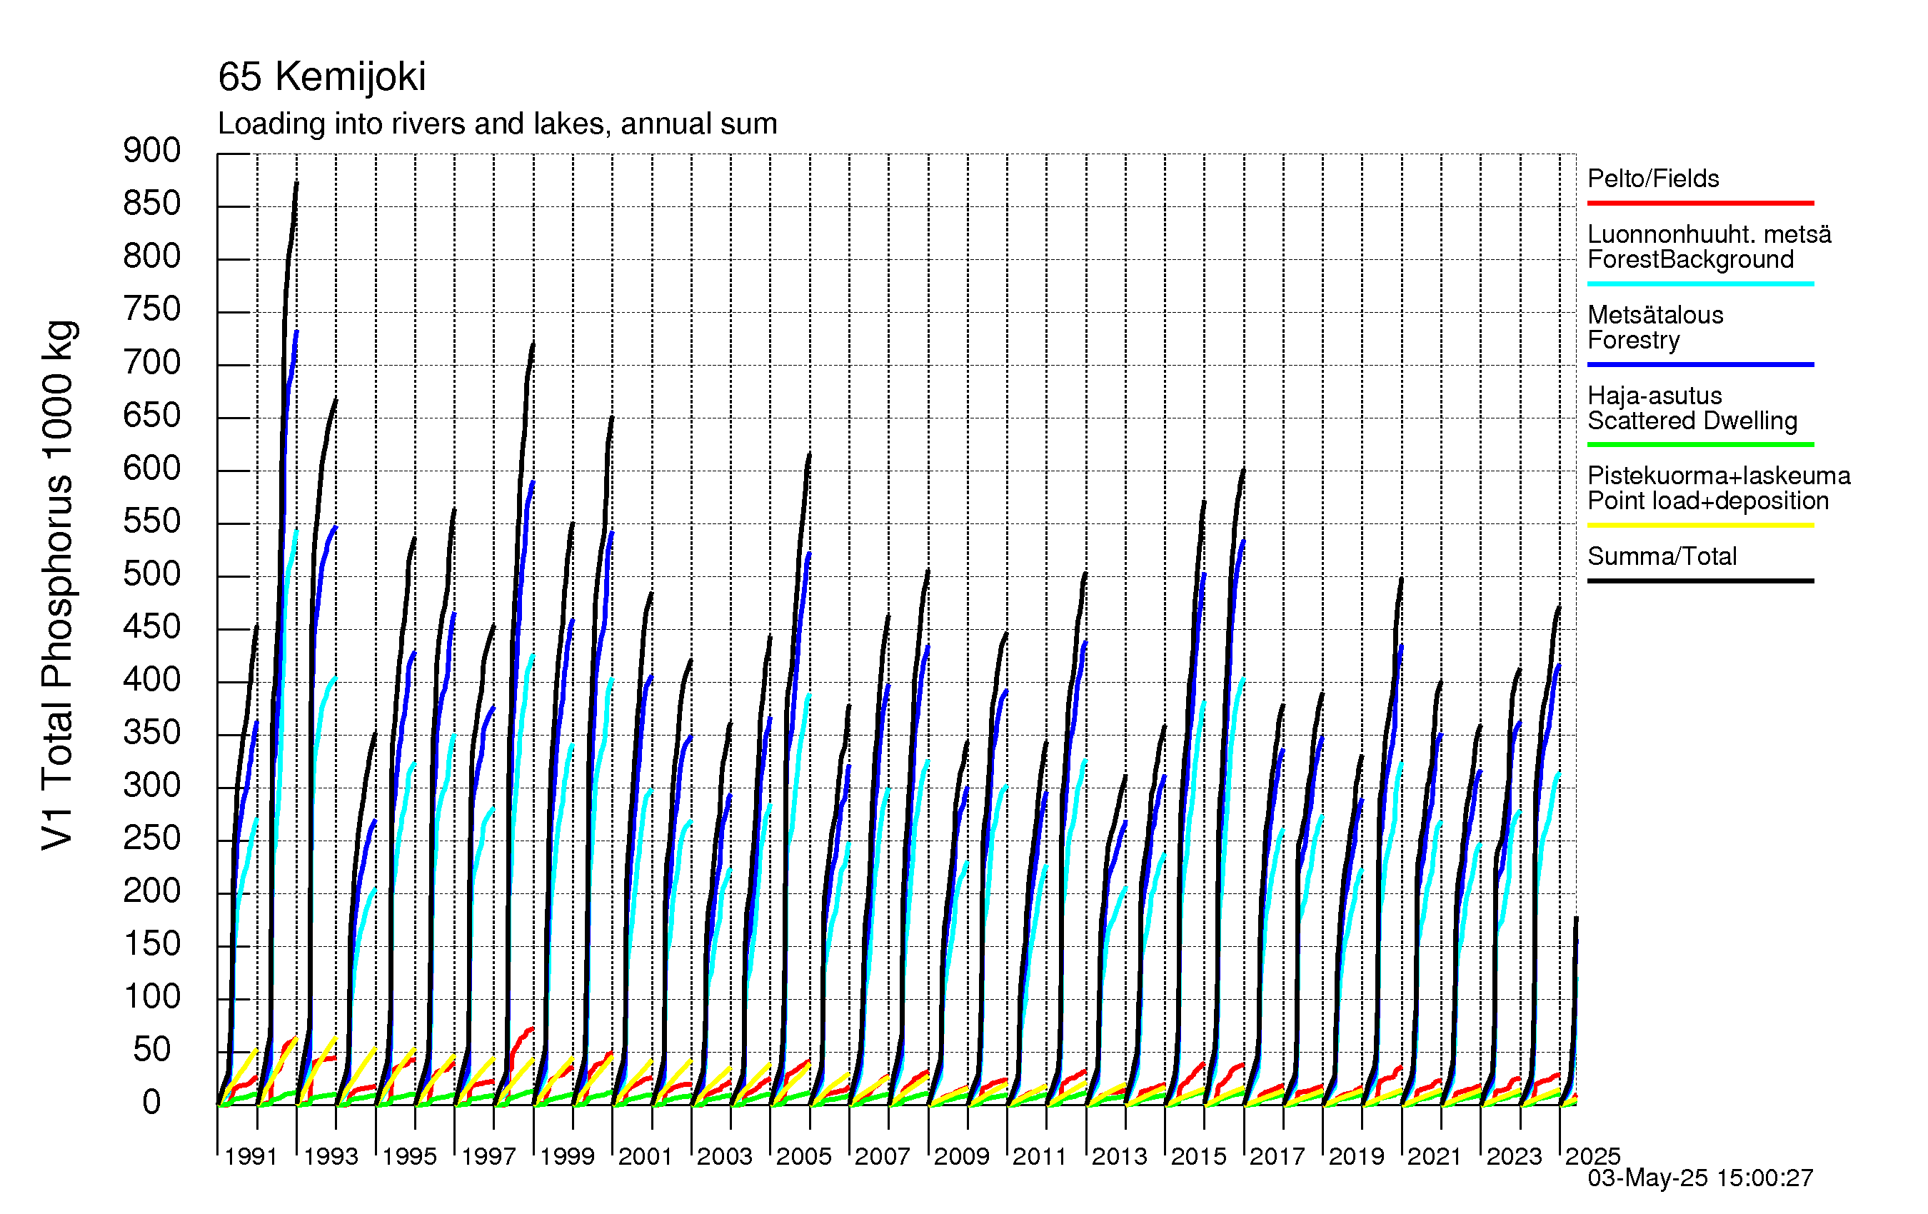Click the y-axis value 650

tap(152, 416)
